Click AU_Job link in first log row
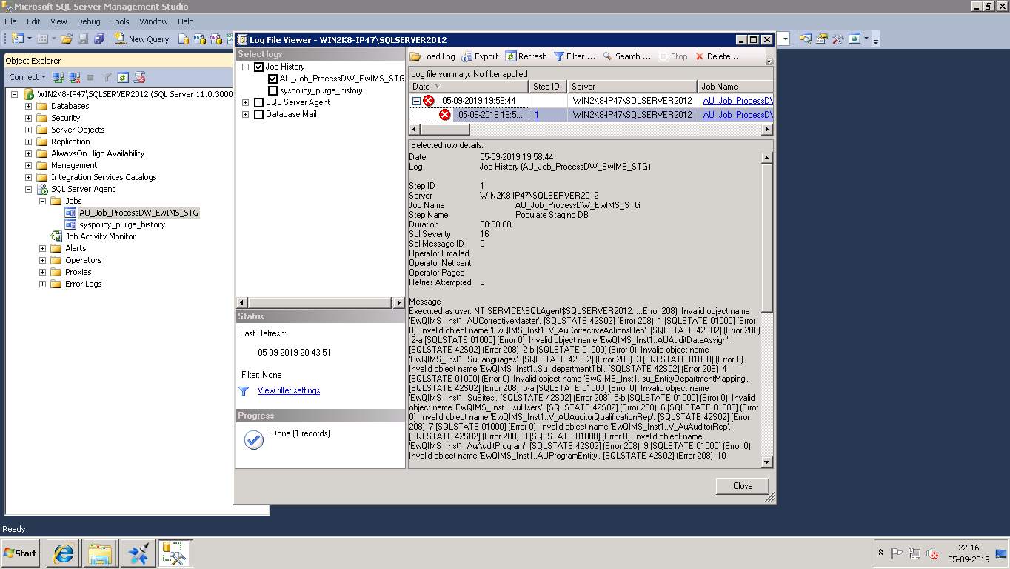Image resolution: width=1010 pixels, height=569 pixels. [738, 101]
